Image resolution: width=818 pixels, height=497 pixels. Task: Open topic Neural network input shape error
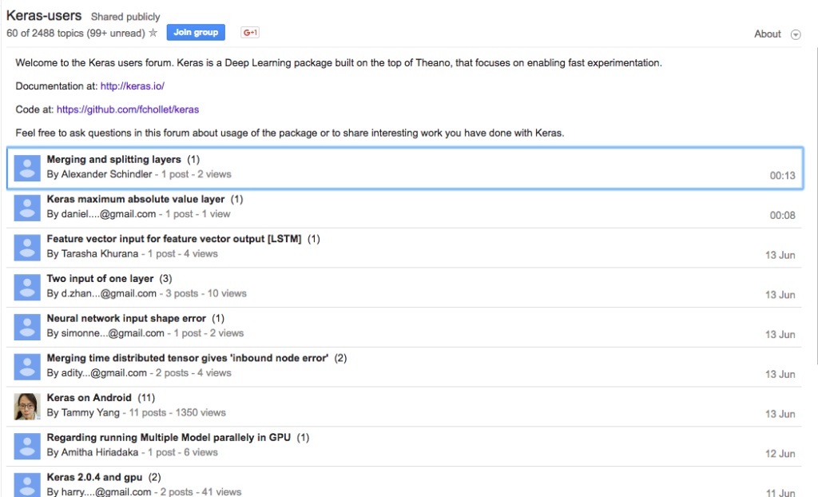point(126,318)
